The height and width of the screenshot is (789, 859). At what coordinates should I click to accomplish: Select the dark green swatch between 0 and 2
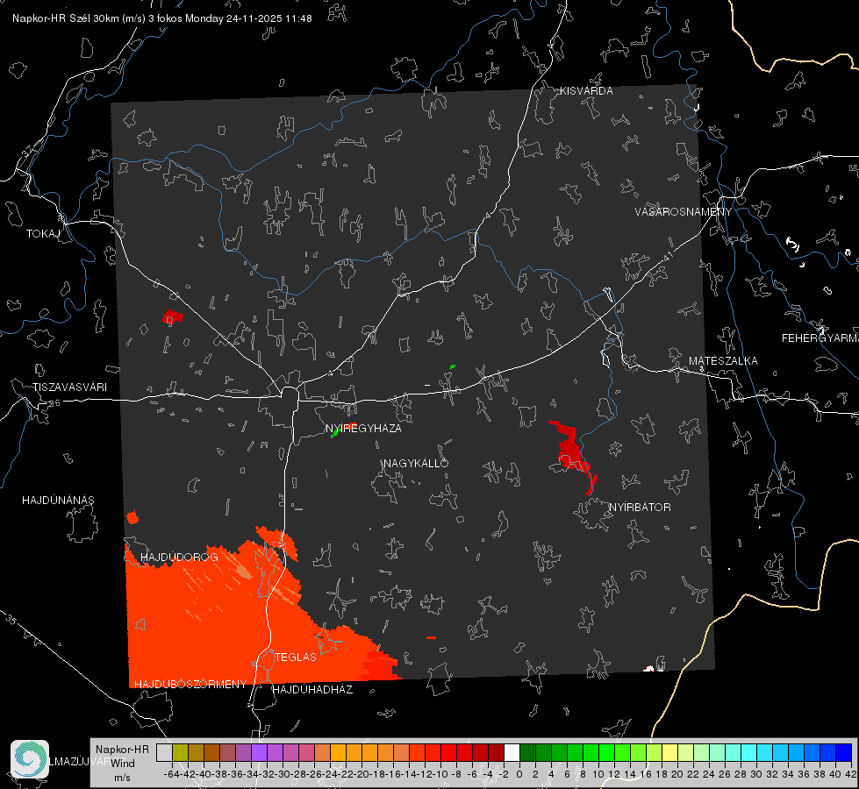[527, 752]
